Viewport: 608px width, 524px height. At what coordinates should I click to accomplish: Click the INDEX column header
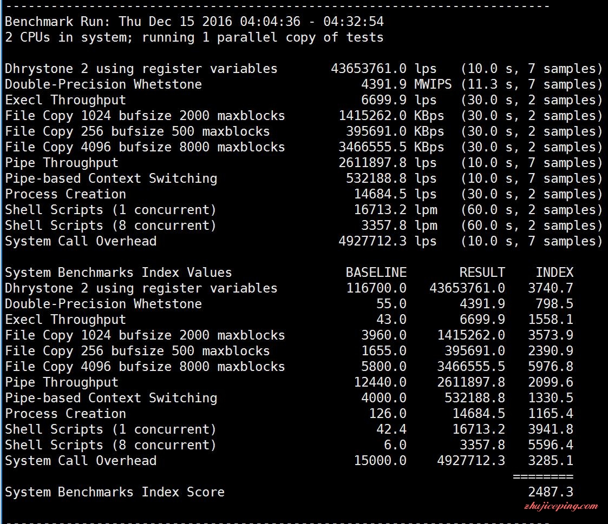click(554, 273)
